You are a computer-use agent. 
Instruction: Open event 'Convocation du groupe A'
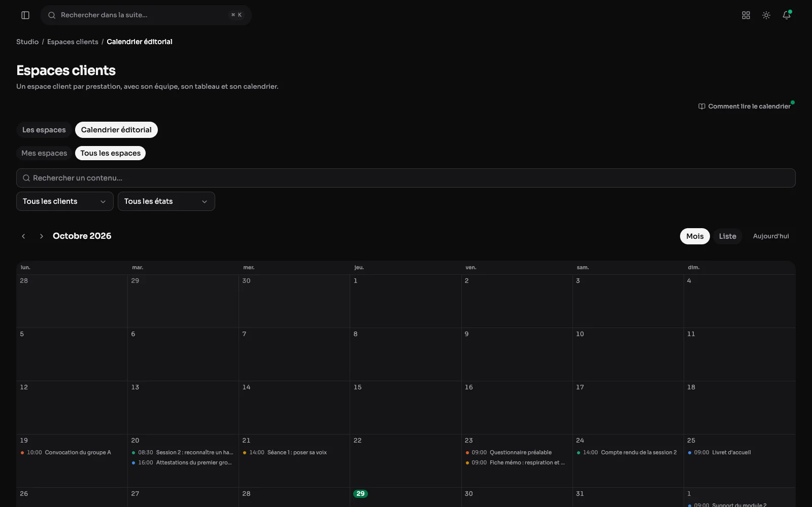65,452
